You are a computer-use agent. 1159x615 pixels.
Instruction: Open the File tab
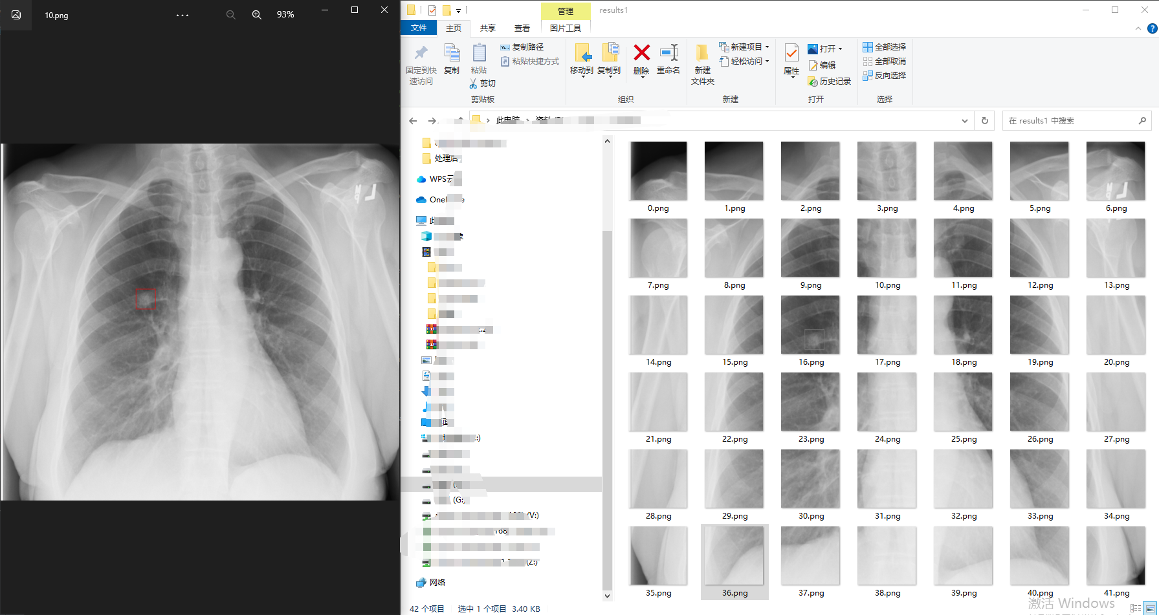click(419, 28)
